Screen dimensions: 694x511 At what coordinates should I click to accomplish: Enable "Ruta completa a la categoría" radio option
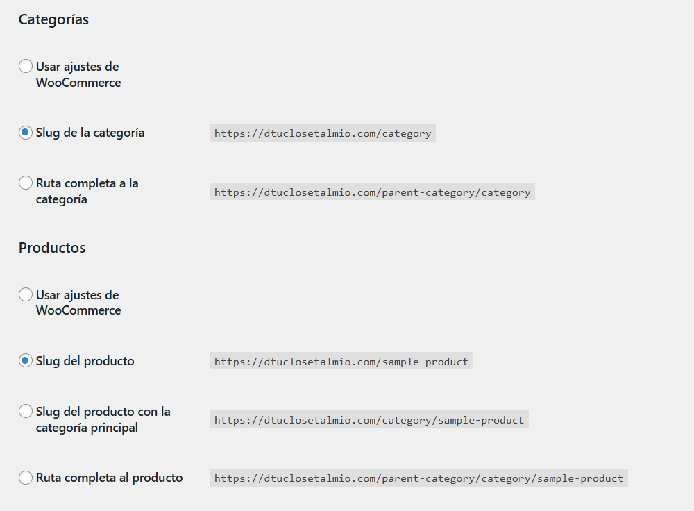pyautogui.click(x=26, y=183)
